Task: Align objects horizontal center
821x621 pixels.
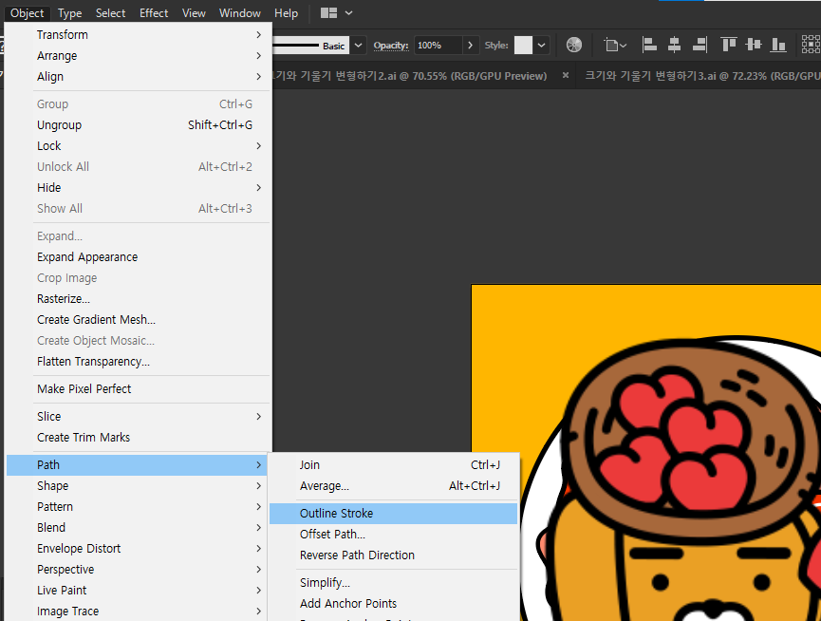Action: click(675, 45)
